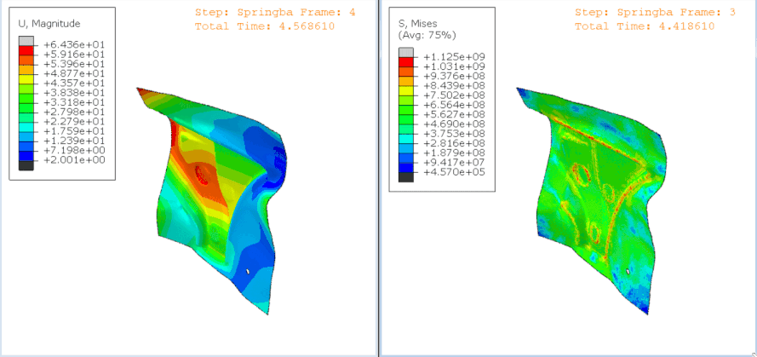Click the +7.198e+00 legend value
Viewport: 757px width, 357px height.
(74, 151)
